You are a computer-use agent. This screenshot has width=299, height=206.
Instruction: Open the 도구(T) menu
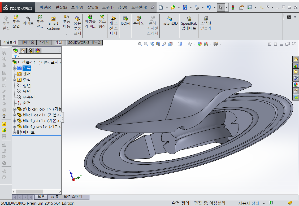[x=108, y=7]
